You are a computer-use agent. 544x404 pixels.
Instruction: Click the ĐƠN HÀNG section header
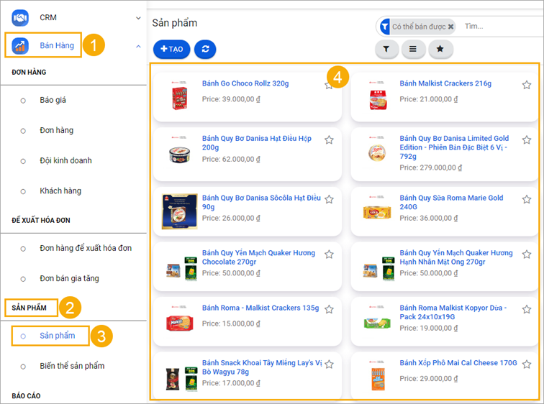point(29,73)
